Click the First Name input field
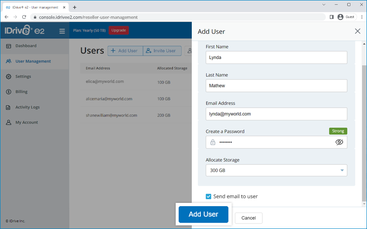This screenshot has height=229, width=367. (x=276, y=57)
